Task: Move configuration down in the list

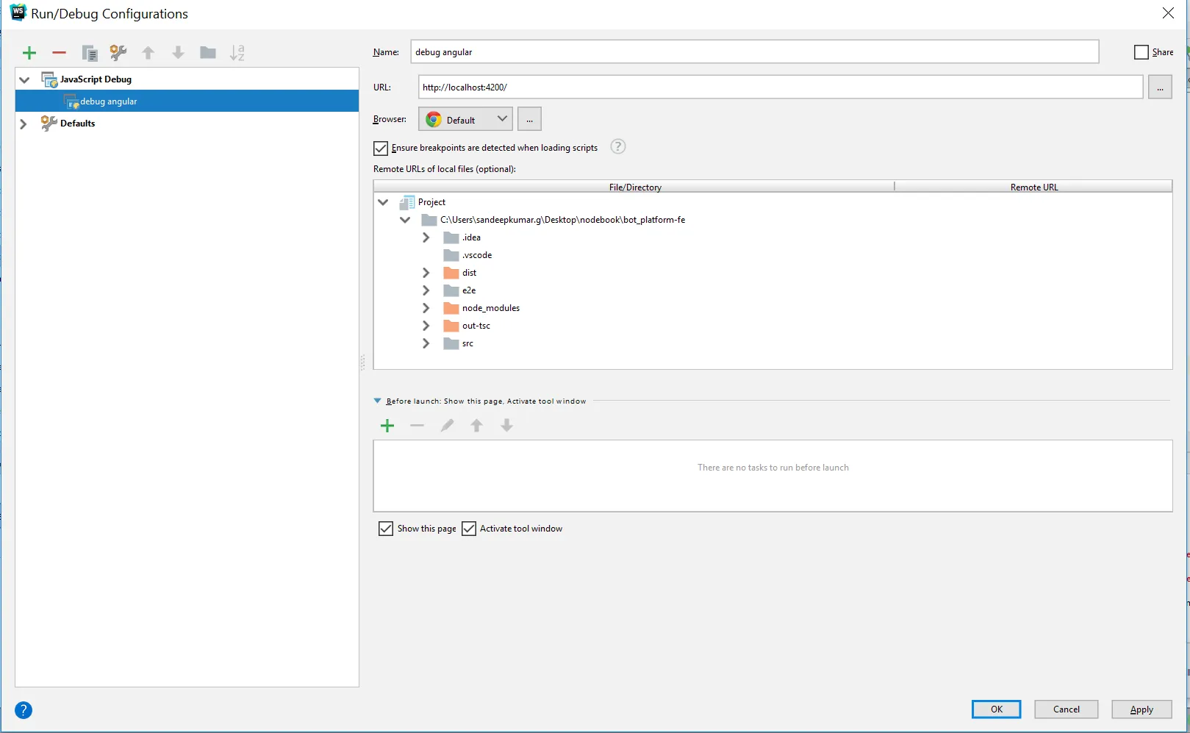Action: point(178,53)
